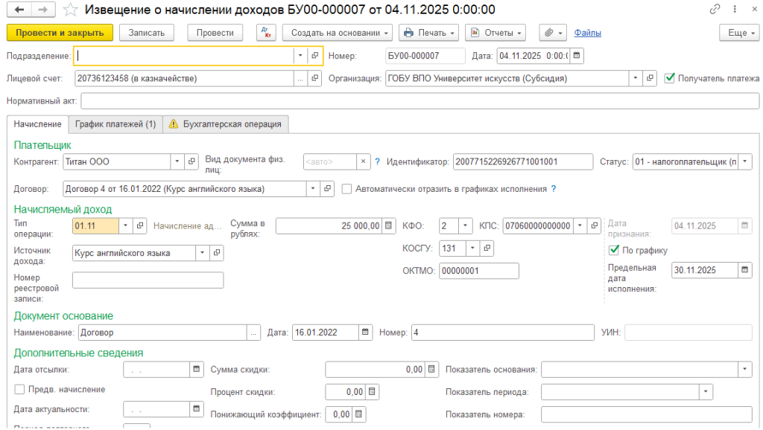Click into Нормативный акт input field
Viewport: 763px width, 430px height.
click(x=414, y=100)
